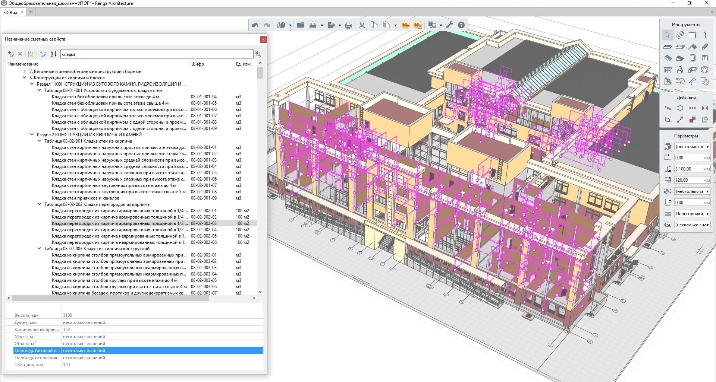Screen dimensions: 716x382
Task: Select the floor slab tool
Action: [x=668, y=47]
